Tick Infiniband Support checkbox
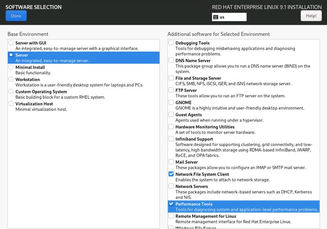The height and width of the screenshot is (229, 327). click(171, 139)
